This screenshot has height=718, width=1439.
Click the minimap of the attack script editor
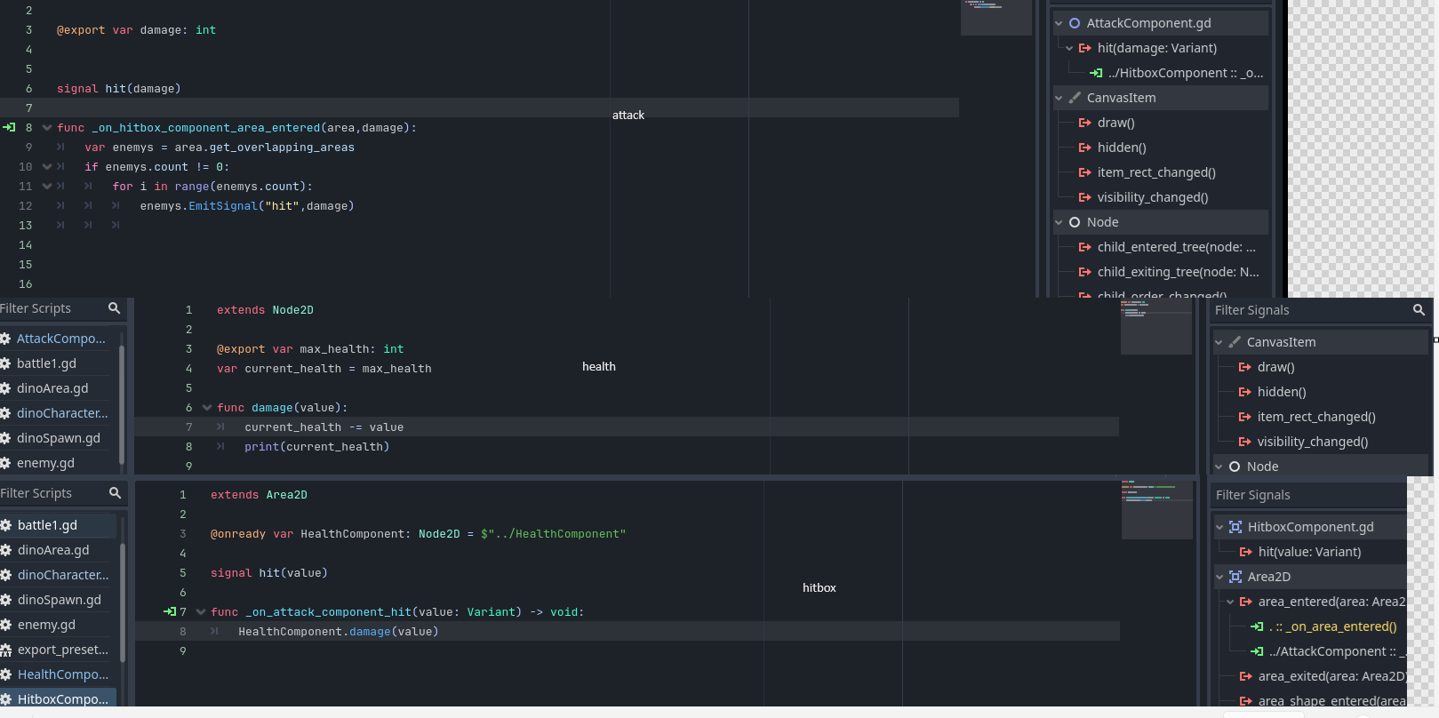996,18
